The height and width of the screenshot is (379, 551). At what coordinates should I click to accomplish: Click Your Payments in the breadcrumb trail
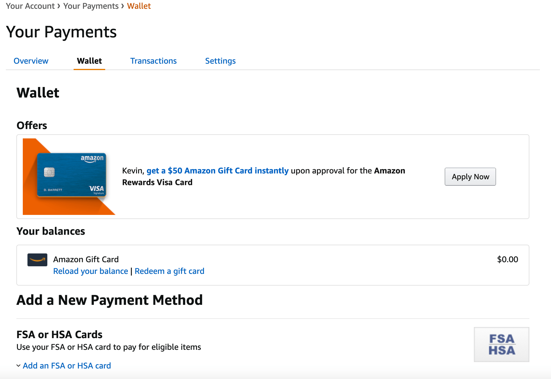coord(91,6)
